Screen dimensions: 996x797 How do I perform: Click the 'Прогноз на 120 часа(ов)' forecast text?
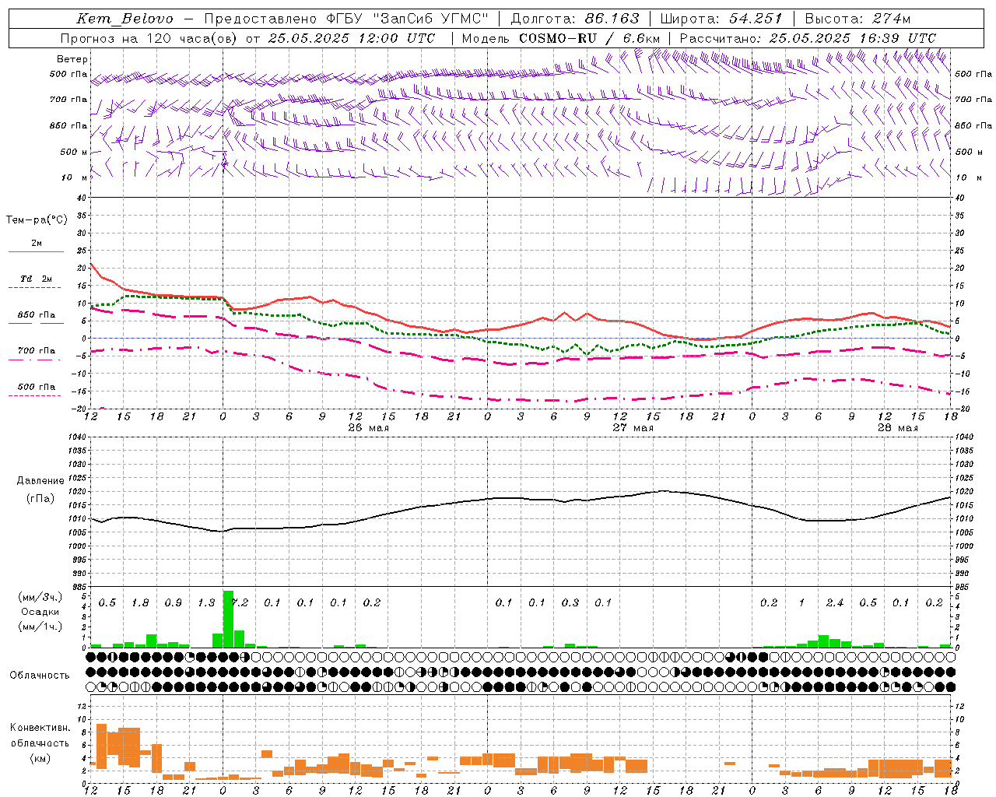pyautogui.click(x=149, y=38)
